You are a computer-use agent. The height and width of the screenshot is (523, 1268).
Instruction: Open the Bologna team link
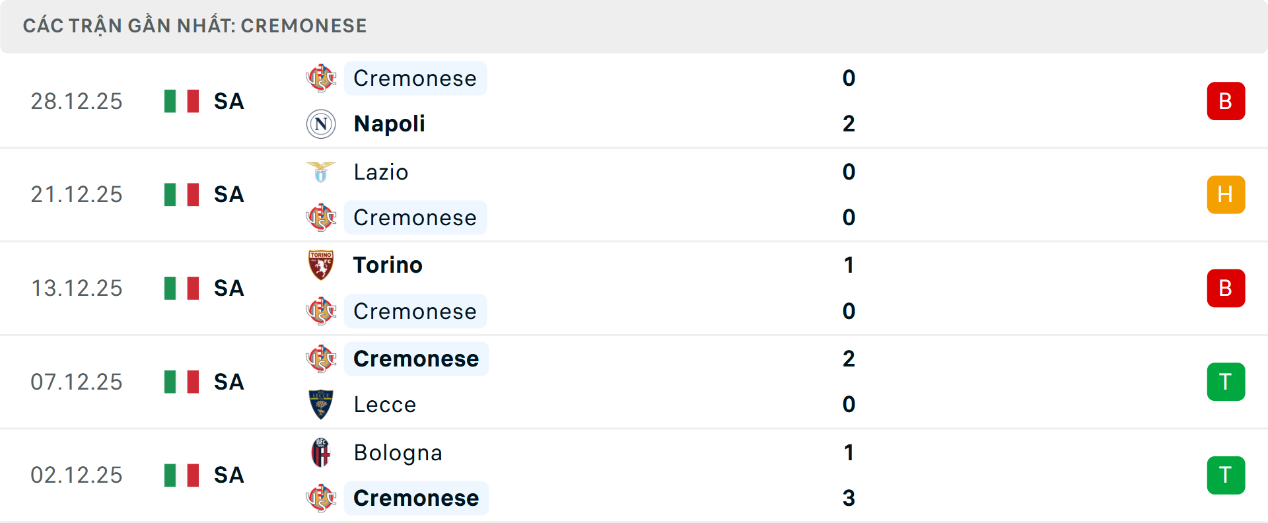tap(398, 453)
